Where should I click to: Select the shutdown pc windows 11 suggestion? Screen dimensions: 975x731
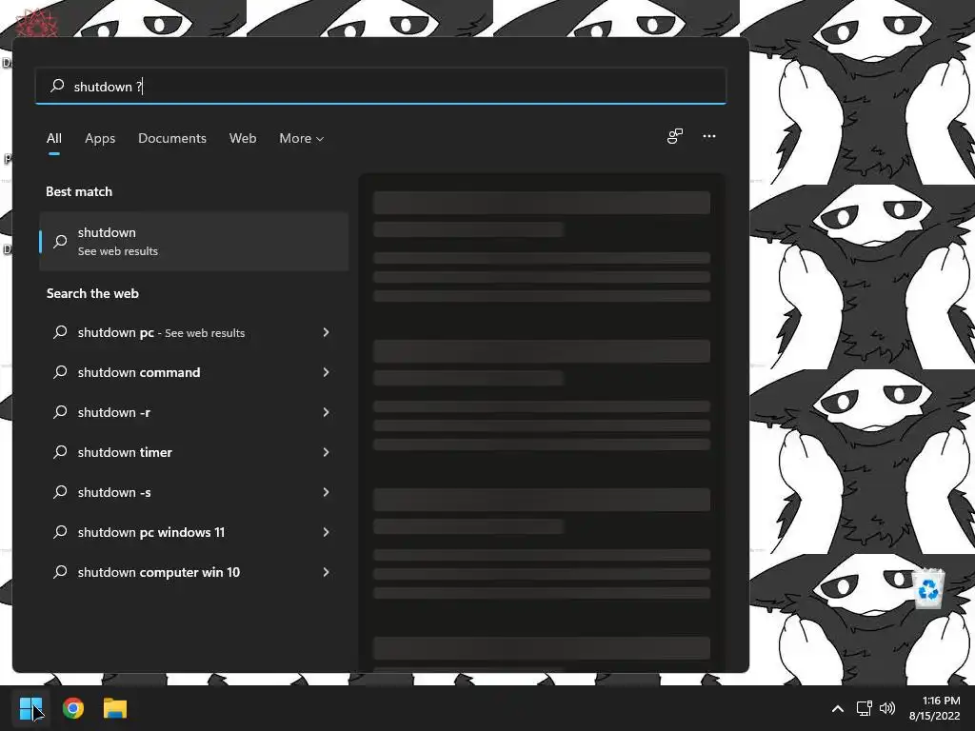point(193,532)
